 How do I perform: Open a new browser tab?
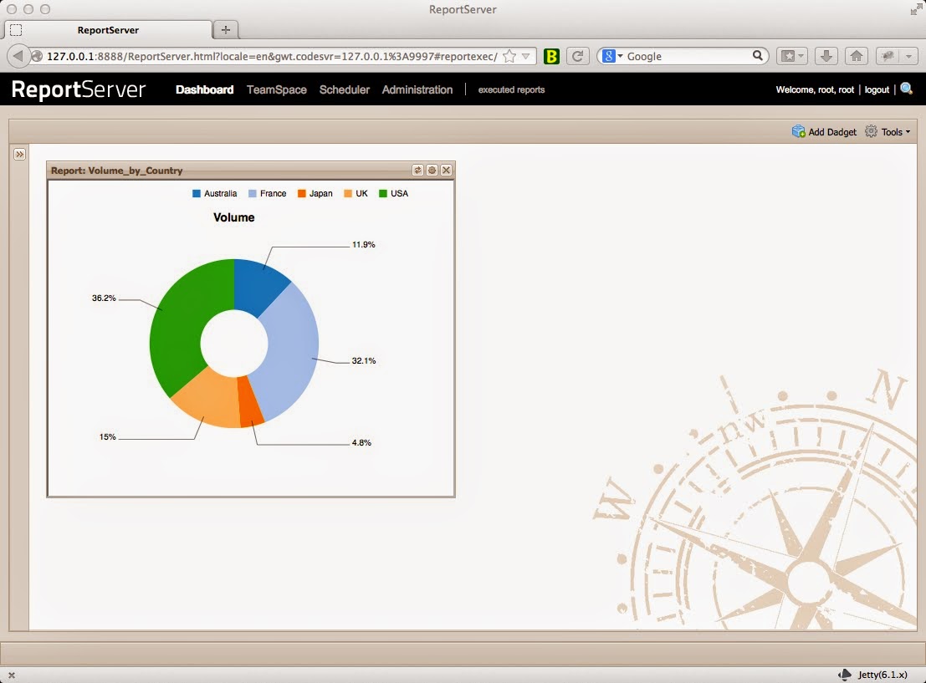point(226,29)
